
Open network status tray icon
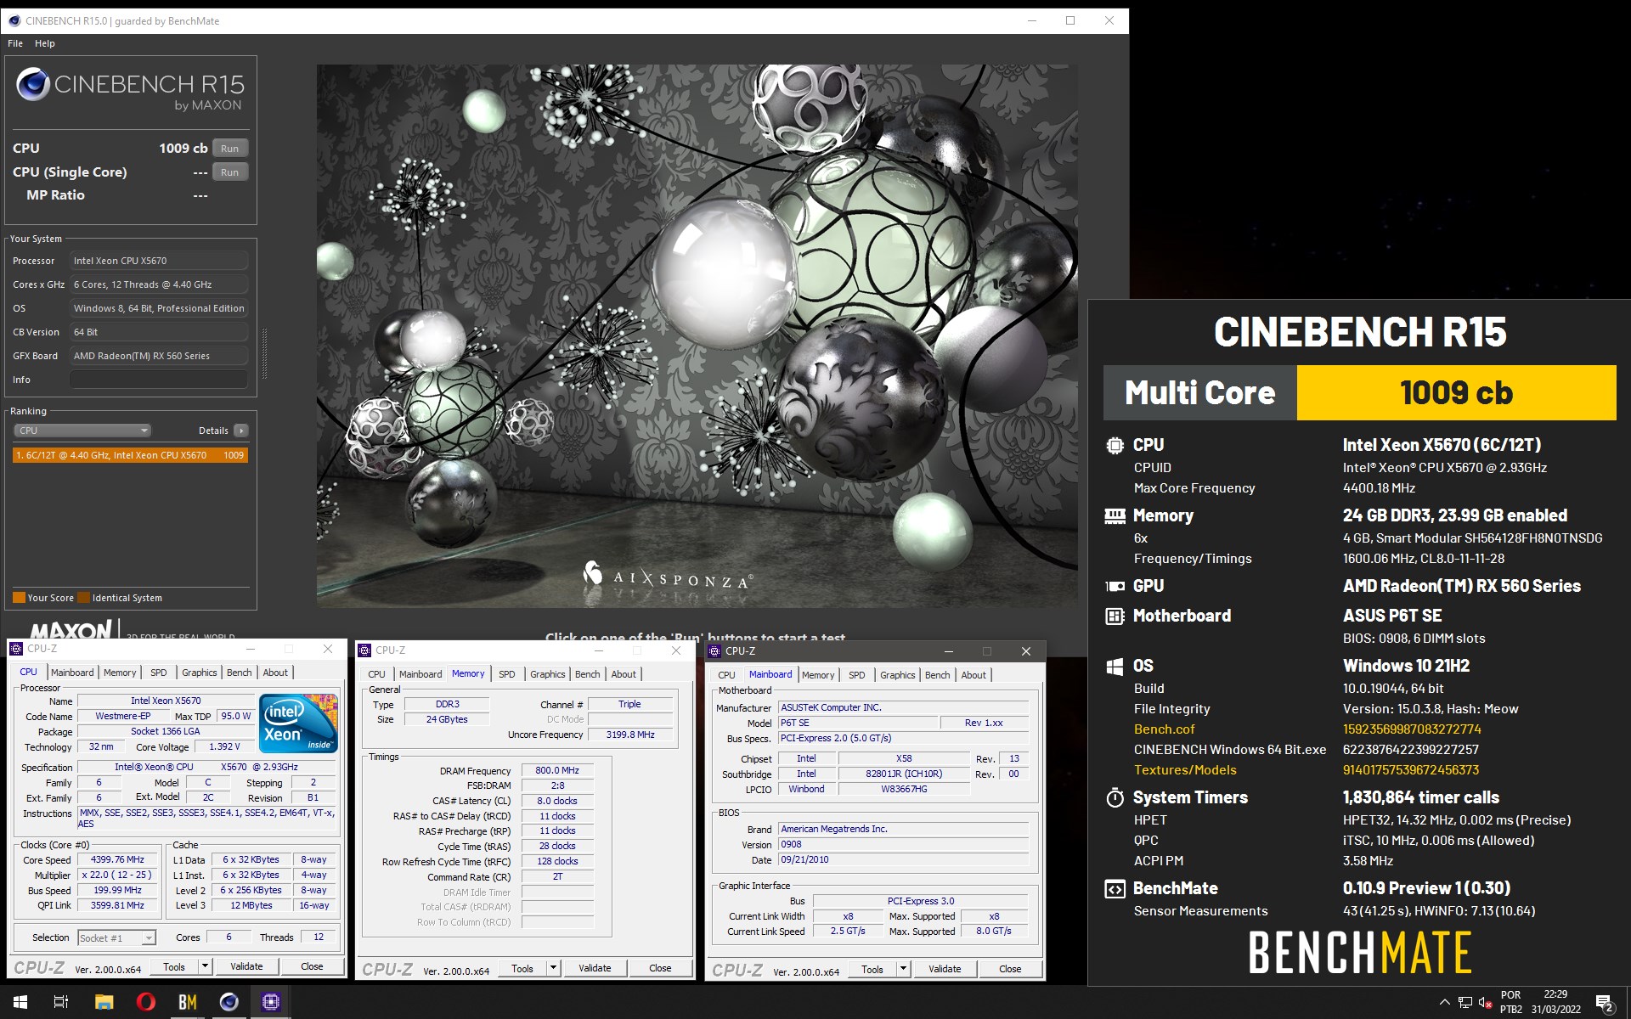1465,1002
